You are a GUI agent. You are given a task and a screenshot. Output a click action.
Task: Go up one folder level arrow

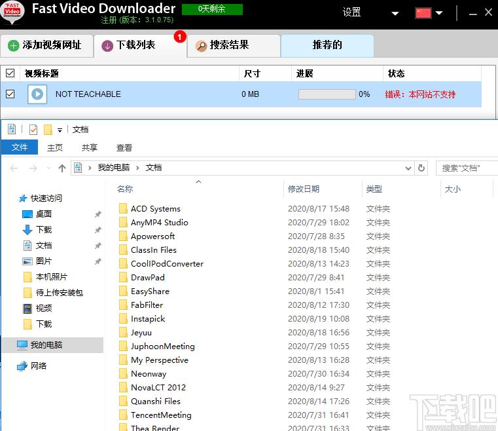tap(62, 168)
